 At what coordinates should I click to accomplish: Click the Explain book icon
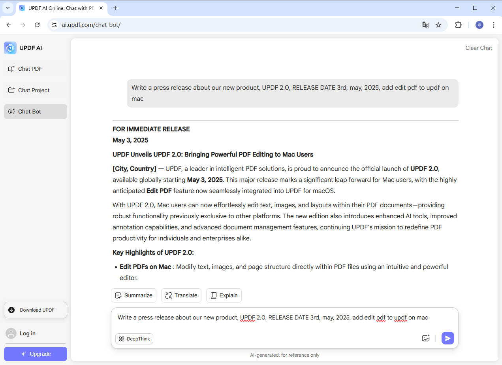tap(214, 295)
